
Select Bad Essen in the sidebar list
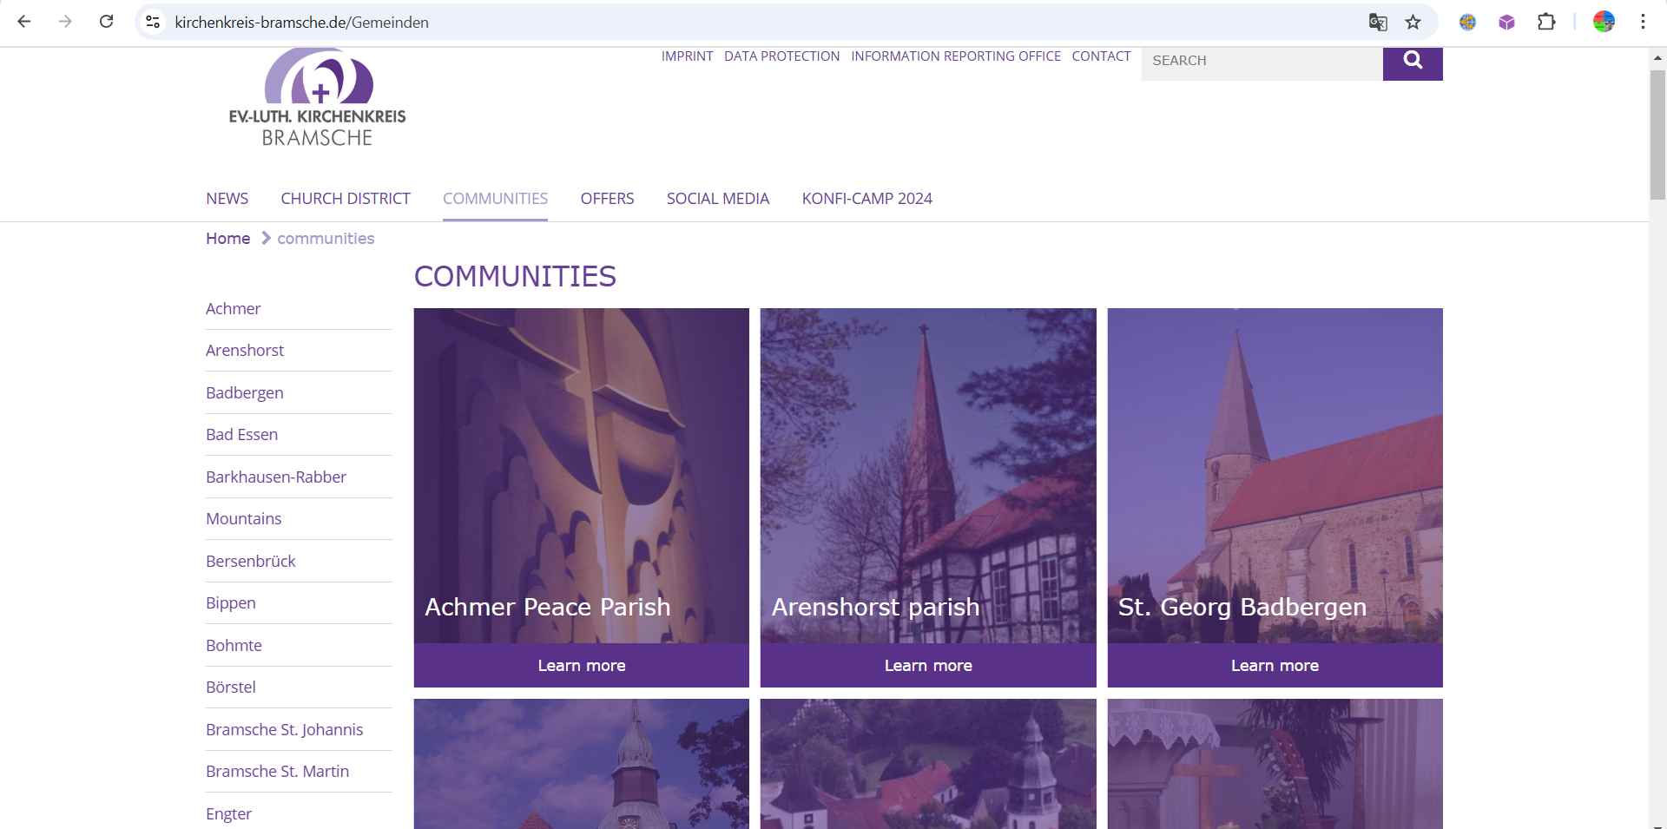[241, 435]
